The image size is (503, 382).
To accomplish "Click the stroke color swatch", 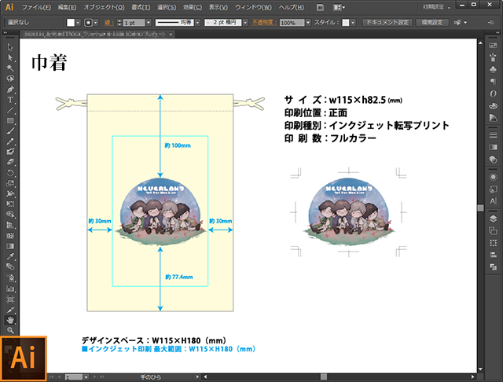I will (88, 23).
